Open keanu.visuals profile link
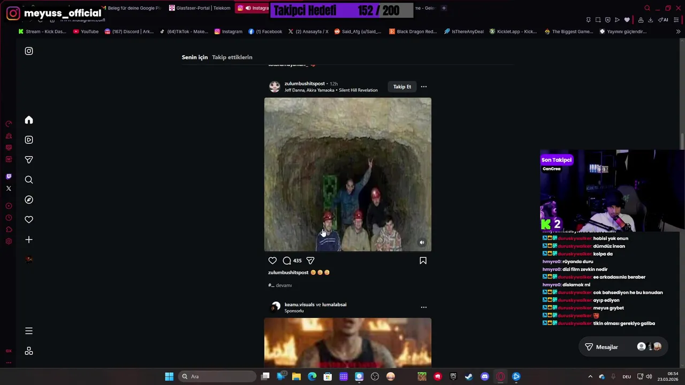685x385 pixels. [x=299, y=305]
